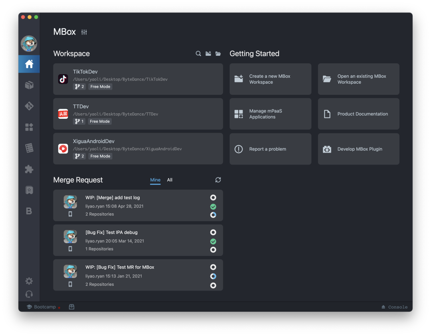Click Create a new MBox Workspace
The width and height of the screenshot is (431, 336).
click(270, 79)
